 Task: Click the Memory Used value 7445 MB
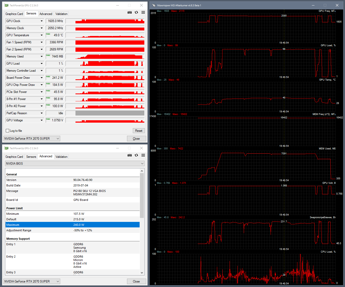(x=55, y=56)
